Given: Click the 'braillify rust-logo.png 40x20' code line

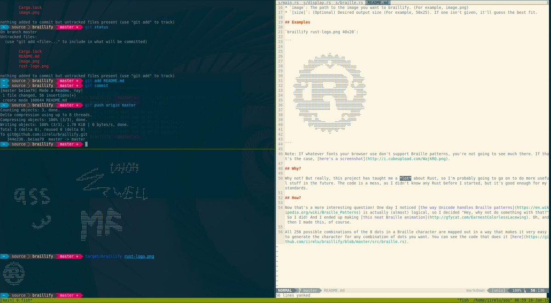Looking at the screenshot, I should 321,32.
